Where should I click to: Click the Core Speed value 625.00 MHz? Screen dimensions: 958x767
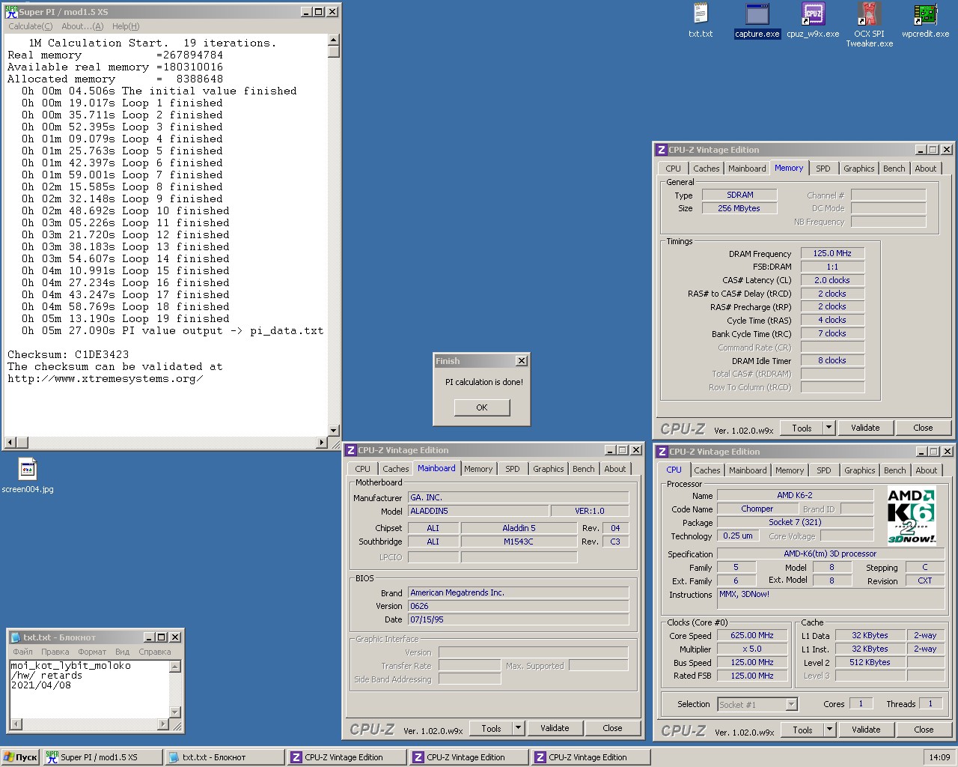tap(752, 635)
